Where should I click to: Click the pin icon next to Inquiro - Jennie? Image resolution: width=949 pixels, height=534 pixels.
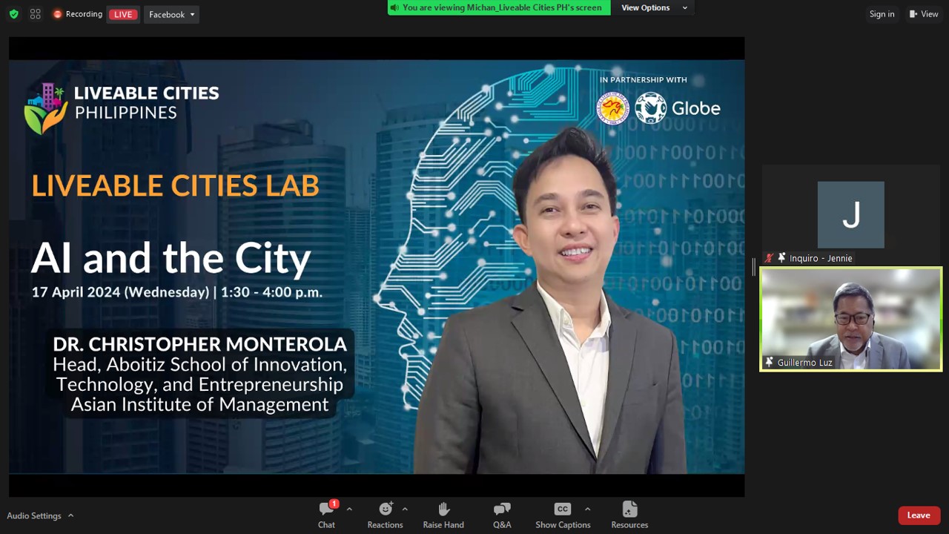(781, 258)
